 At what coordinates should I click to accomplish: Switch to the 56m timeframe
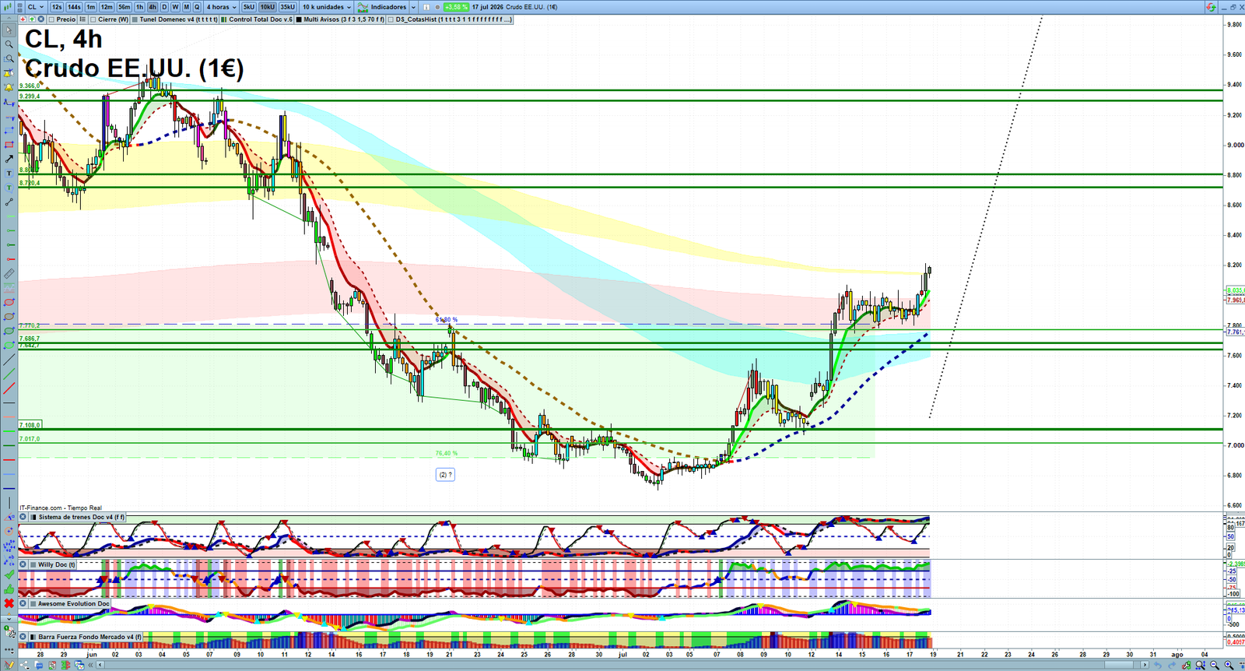124,7
